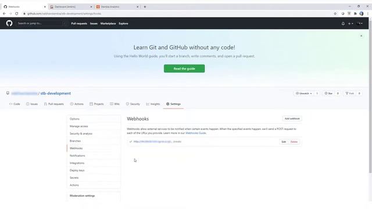Switch to the Wiki tab

tap(115, 104)
